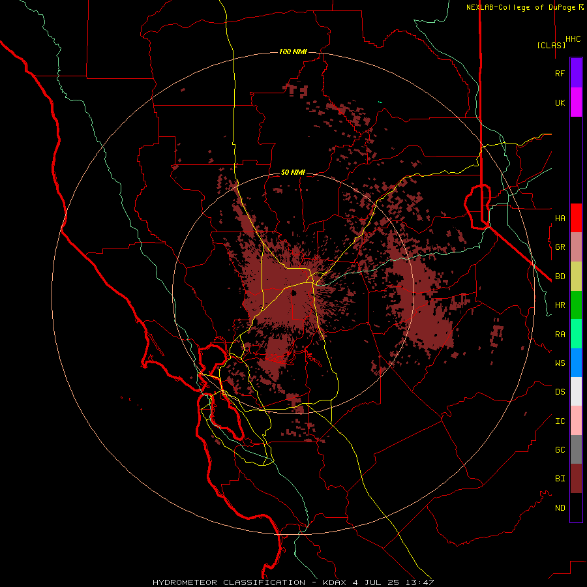The height and width of the screenshot is (587, 587).
Task: Click the BD legend label
Action: (560, 277)
